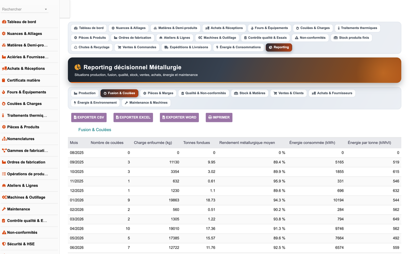This screenshot has width=410, height=254.
Task: Click the cart icon on Ventes & Clients tab
Action: (275, 93)
